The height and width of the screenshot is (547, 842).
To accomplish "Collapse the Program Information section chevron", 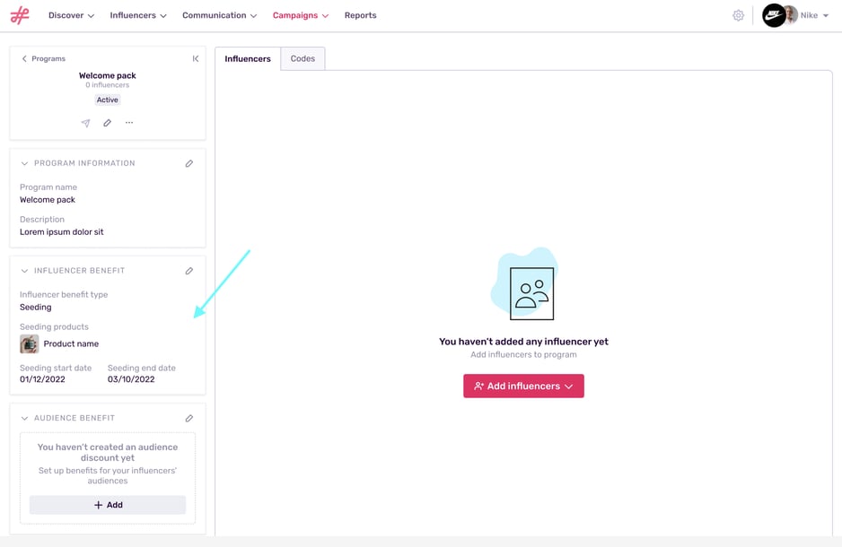I will (x=22, y=163).
